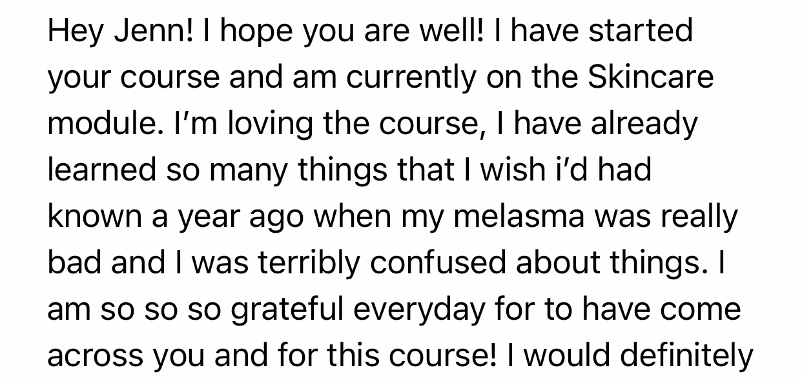
Task: Click the word "already" in the message
Action: point(644,123)
